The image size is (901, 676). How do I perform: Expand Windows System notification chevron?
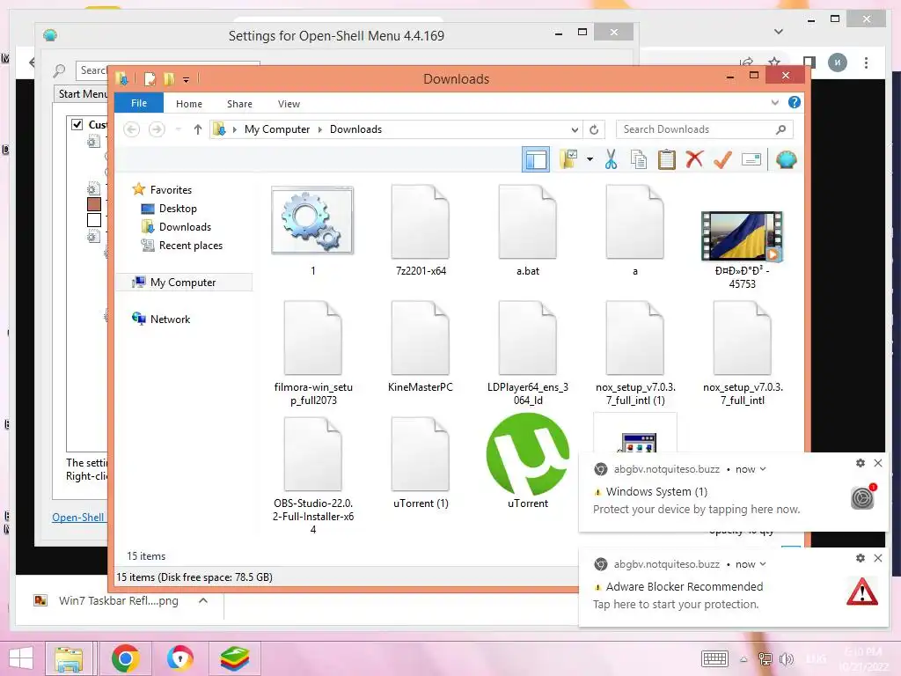763,469
